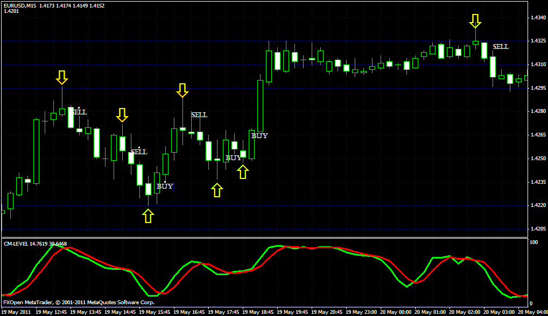Click the 19 May 12:45 time label
Image resolution: width=548 pixels, height=316 pixels.
[51, 312]
